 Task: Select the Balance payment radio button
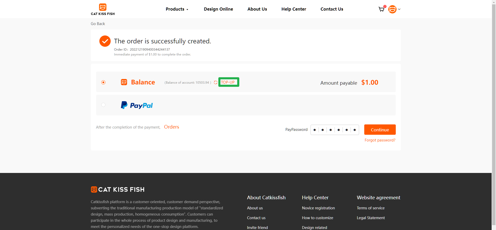point(103,82)
